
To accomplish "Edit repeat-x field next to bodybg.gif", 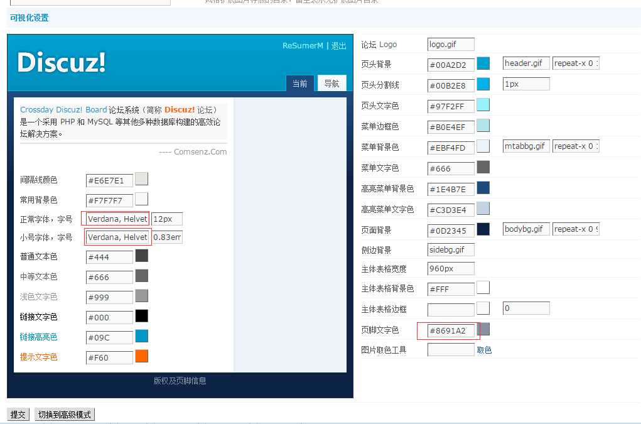I will [576, 229].
